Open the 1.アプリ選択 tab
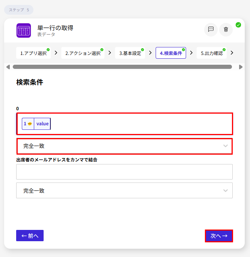 [33, 53]
